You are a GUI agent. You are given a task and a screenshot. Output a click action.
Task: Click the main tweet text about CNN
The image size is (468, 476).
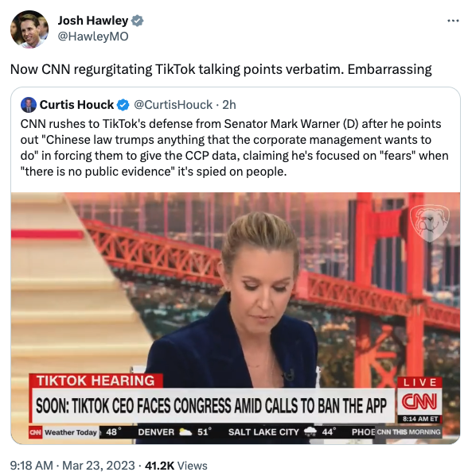pos(220,69)
